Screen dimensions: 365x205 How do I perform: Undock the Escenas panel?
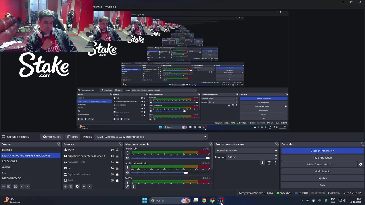[59, 144]
